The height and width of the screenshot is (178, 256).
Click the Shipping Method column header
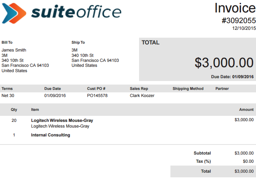188,88
